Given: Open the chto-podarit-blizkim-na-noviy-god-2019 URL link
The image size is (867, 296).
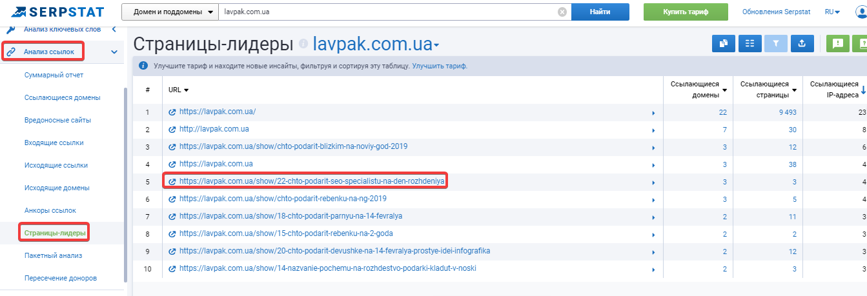Looking at the screenshot, I should (x=293, y=146).
